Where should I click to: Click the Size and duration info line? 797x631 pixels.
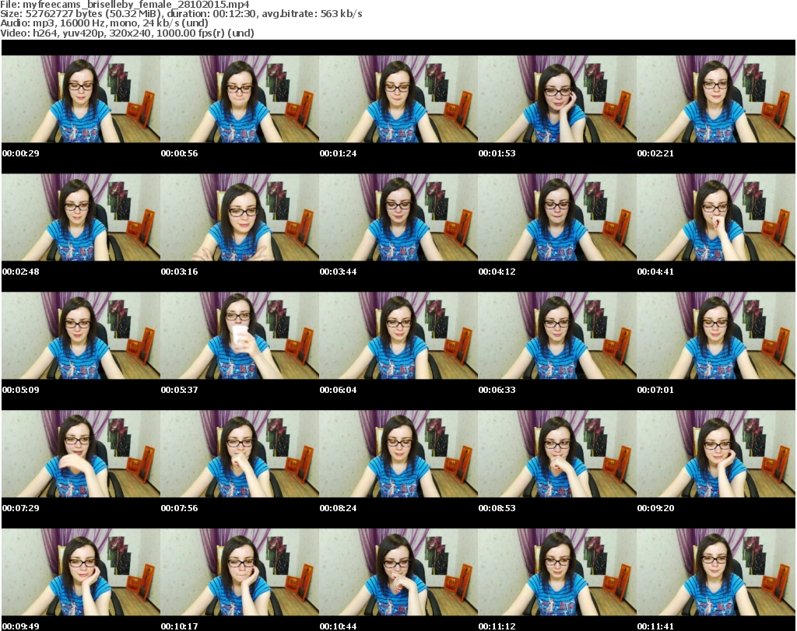181,14
